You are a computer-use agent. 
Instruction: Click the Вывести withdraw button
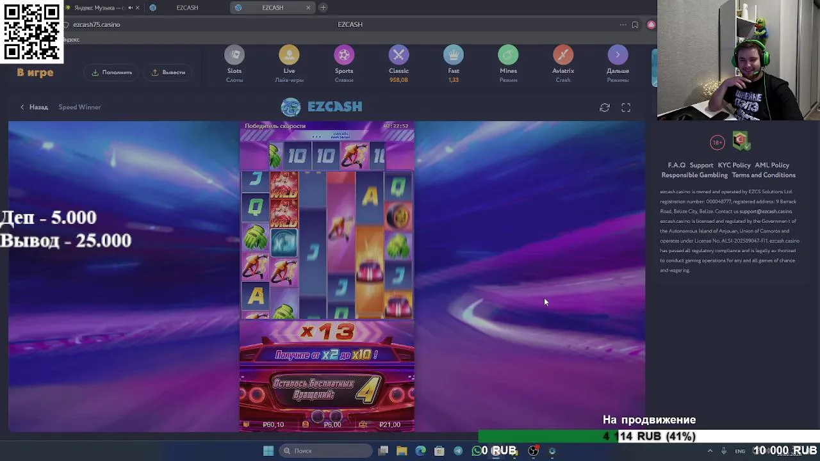(x=168, y=72)
